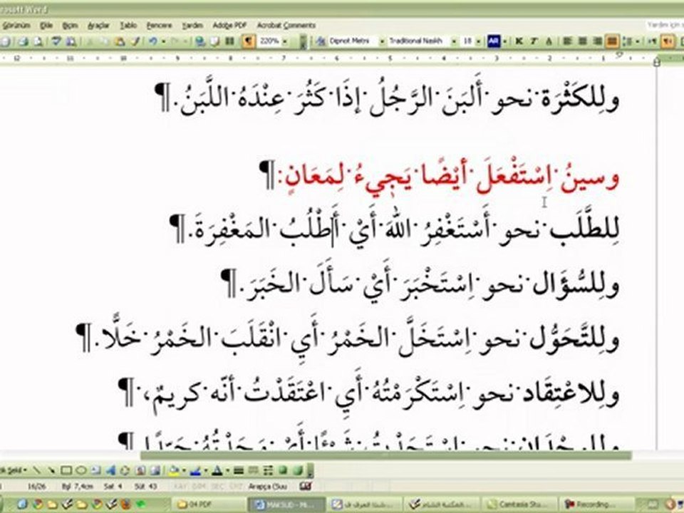Apply font color from Drawing toolbar
This screenshot has width=684, height=513.
217,471
